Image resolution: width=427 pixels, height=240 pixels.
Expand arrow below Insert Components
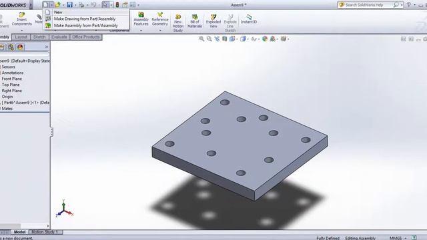pos(22,30)
